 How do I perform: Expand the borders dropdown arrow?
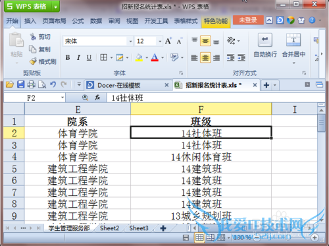[111, 57]
